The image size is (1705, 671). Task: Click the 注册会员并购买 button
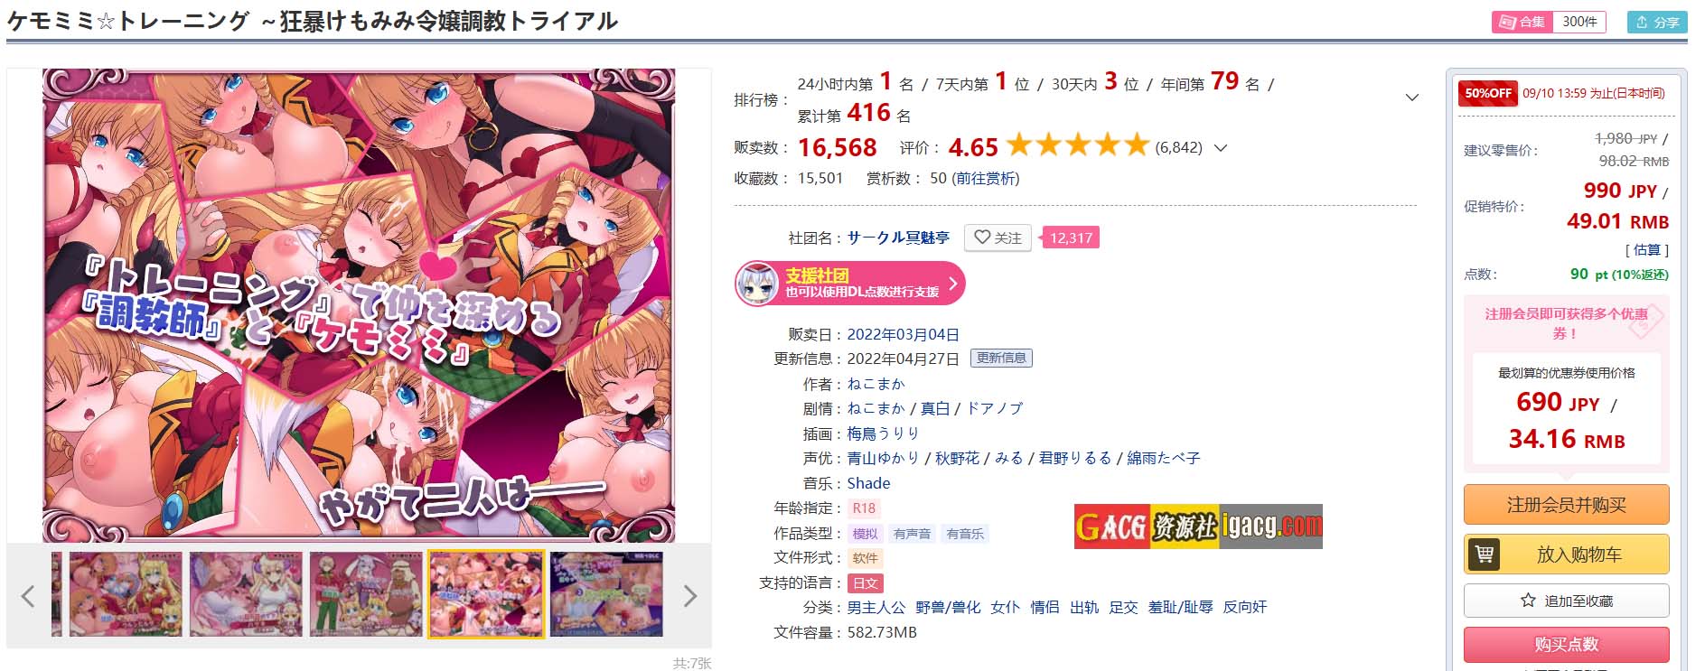coord(1567,505)
